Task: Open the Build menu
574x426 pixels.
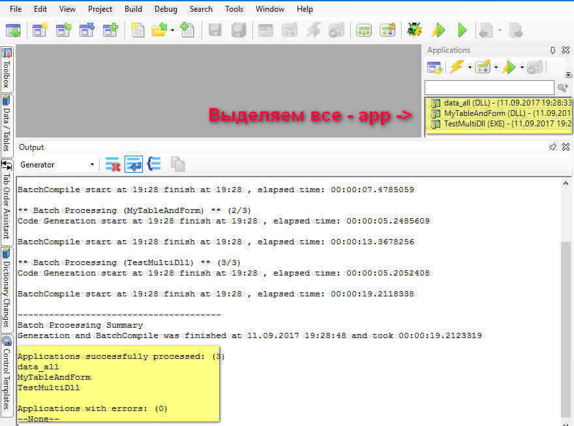Action: pos(133,9)
